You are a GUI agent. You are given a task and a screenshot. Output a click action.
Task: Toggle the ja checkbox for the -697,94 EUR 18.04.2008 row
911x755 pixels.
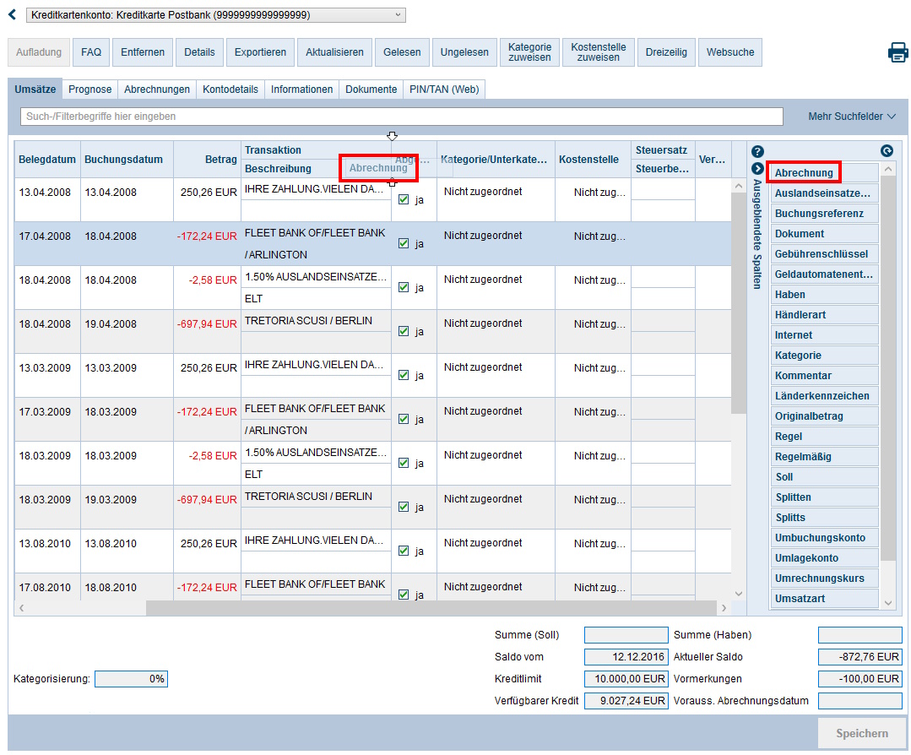point(404,331)
